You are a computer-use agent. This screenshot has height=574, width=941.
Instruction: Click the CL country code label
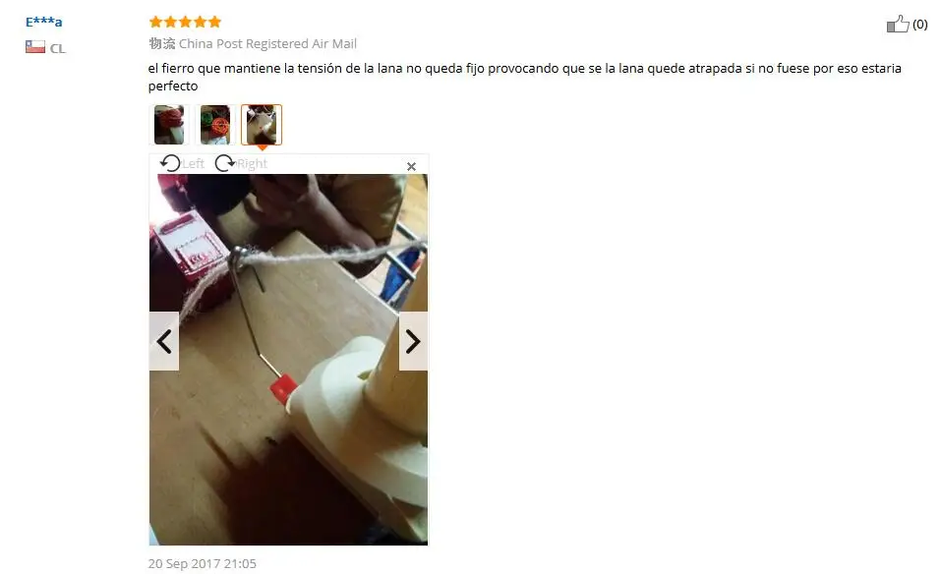tap(58, 48)
